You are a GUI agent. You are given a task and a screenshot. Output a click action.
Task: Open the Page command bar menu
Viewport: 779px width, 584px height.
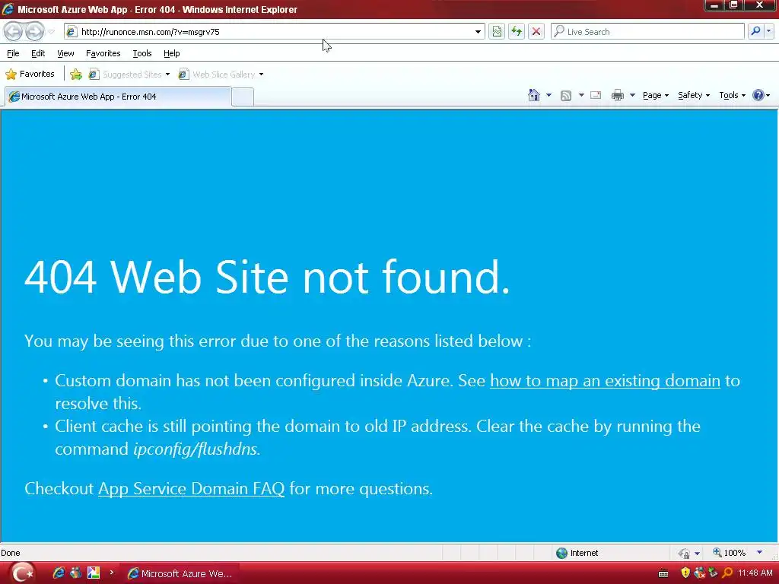[655, 95]
